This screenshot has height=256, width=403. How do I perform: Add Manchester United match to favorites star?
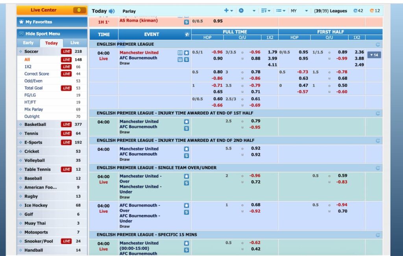(187, 53)
